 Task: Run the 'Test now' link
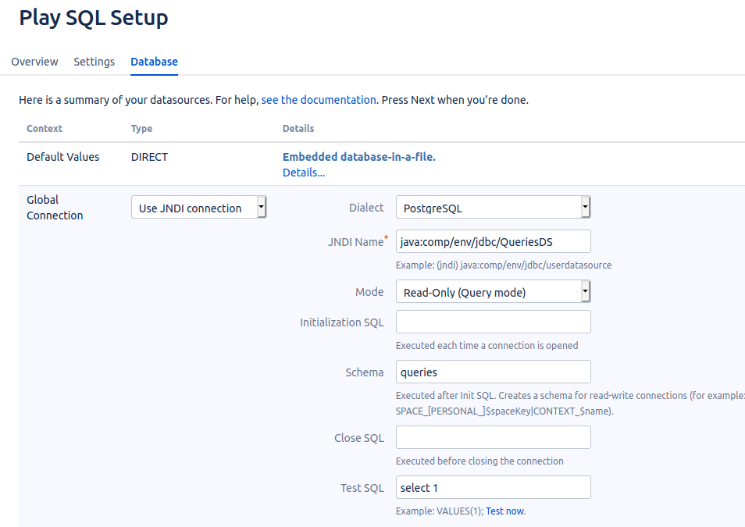pos(504,511)
